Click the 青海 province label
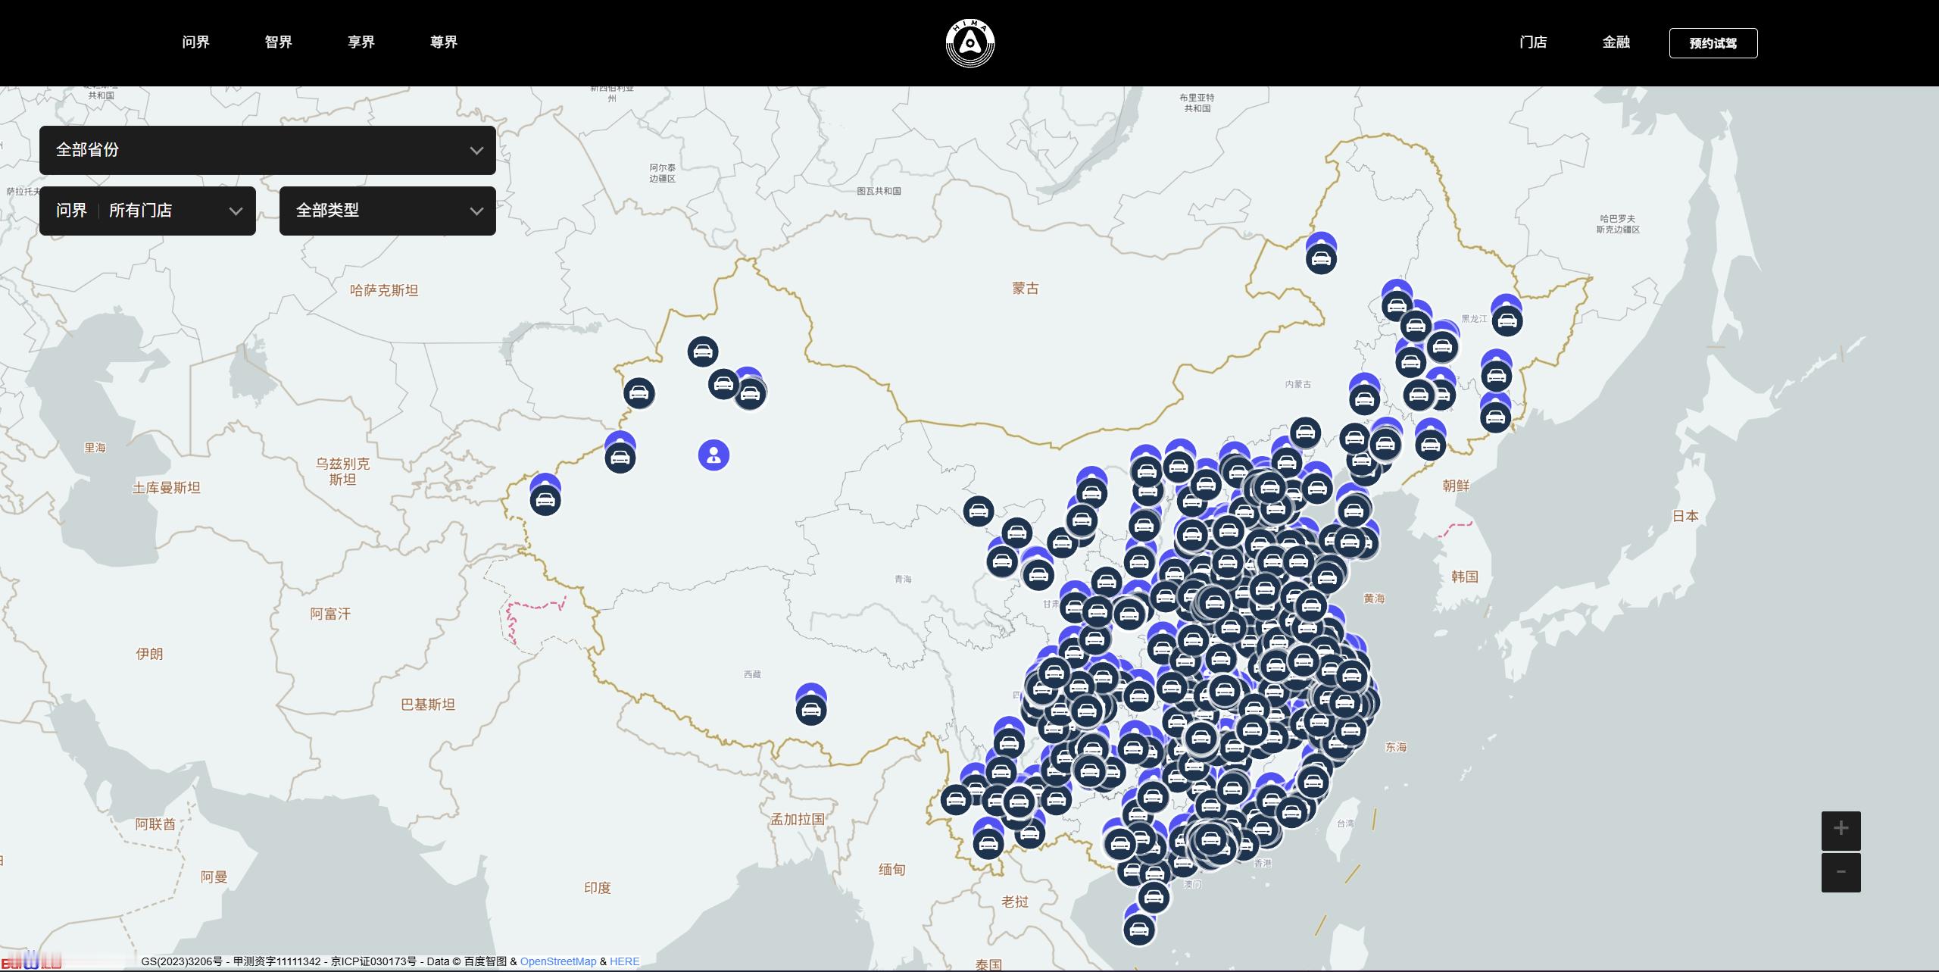This screenshot has height=972, width=1939. pyautogui.click(x=903, y=579)
